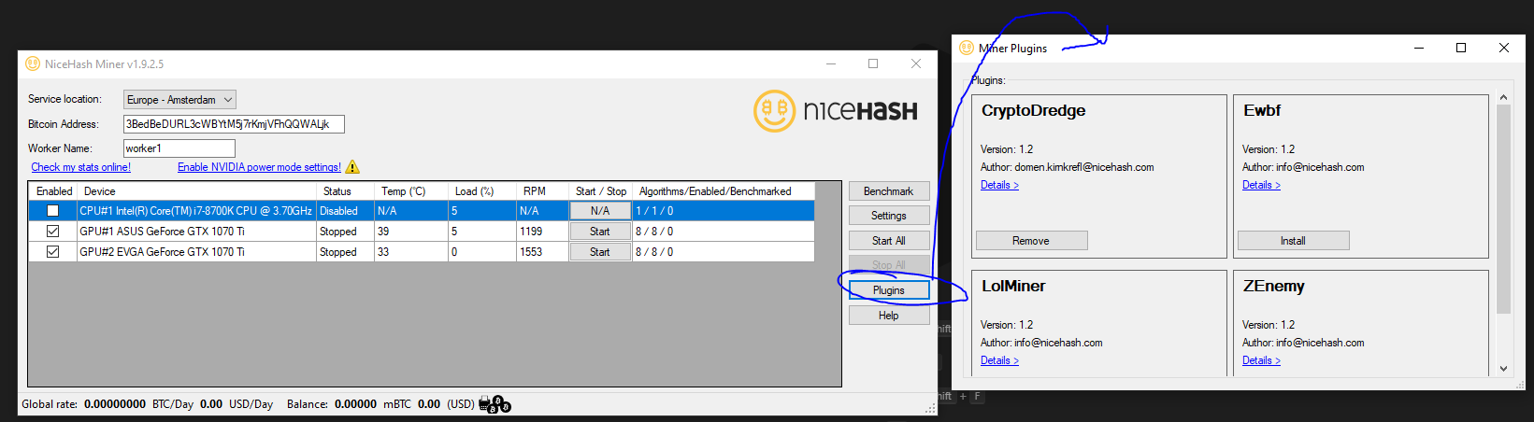
Task: Click the Start All button
Action: coord(889,241)
